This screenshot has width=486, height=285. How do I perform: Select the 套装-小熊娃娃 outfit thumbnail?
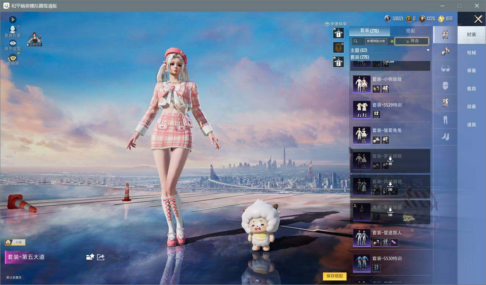tap(362, 84)
